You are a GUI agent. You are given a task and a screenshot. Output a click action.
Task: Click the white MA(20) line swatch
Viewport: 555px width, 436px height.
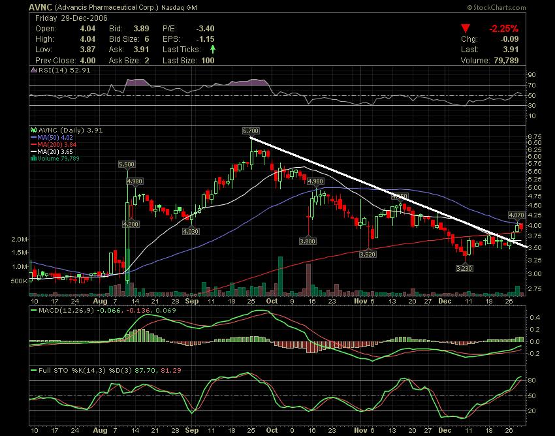34,152
